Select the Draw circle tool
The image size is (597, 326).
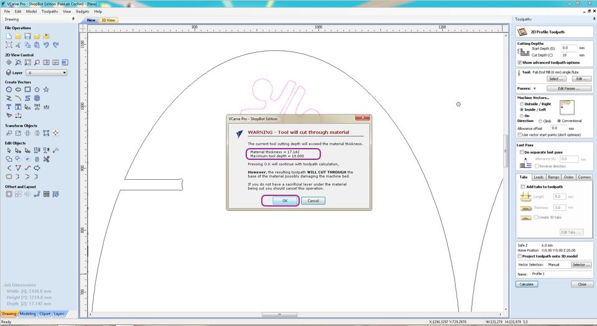pos(9,90)
